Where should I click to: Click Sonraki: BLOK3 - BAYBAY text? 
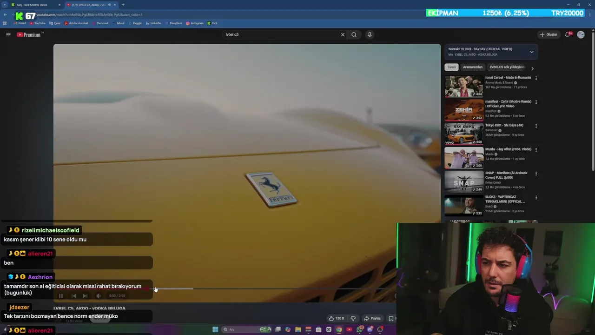coord(480,49)
